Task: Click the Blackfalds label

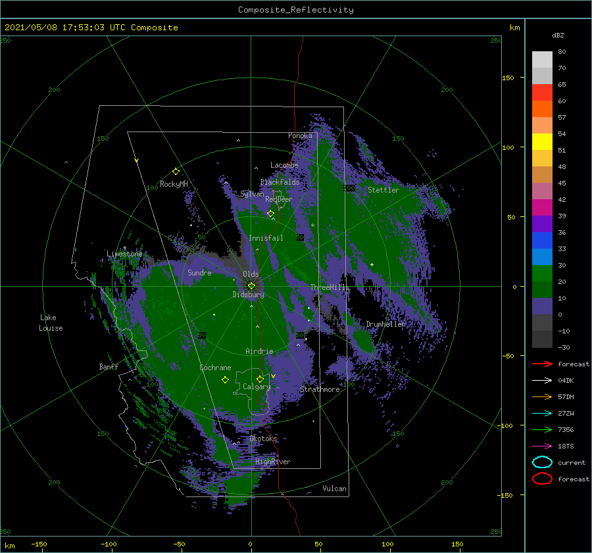Action: pos(280,182)
